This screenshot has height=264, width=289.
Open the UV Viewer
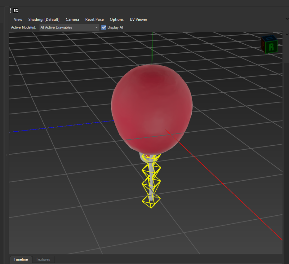point(138,19)
